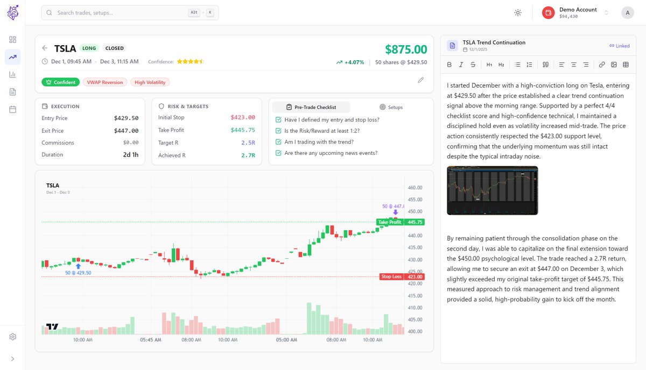
Task: Click the note document icon
Action: coord(452,46)
